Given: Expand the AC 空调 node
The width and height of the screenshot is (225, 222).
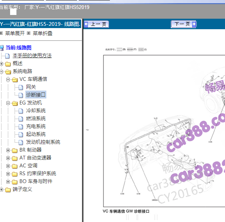Looking at the screenshot, I should 8,166.
